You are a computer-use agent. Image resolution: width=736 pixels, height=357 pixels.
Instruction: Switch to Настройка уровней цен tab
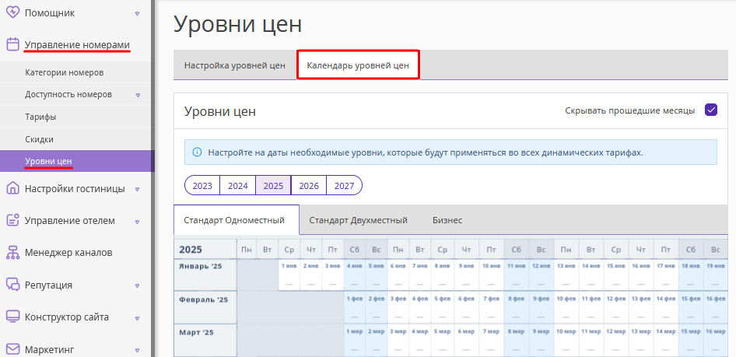tap(235, 65)
